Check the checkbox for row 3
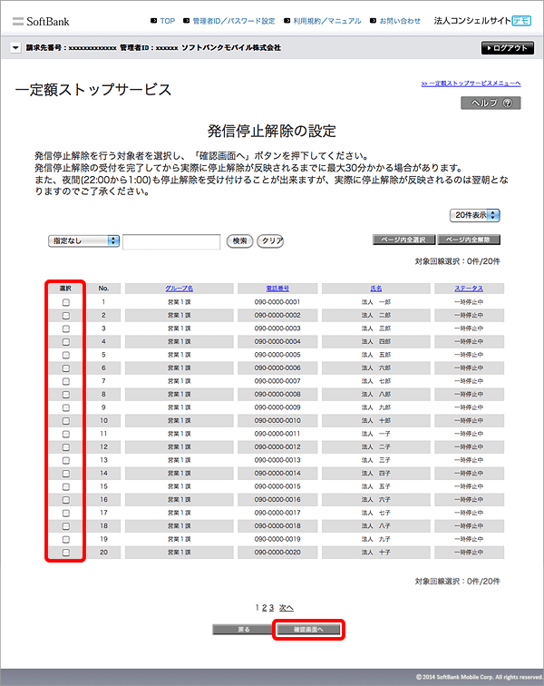544x686 pixels. (65, 328)
